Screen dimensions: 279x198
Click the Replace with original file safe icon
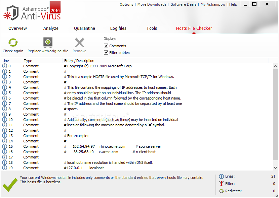pos(48,43)
